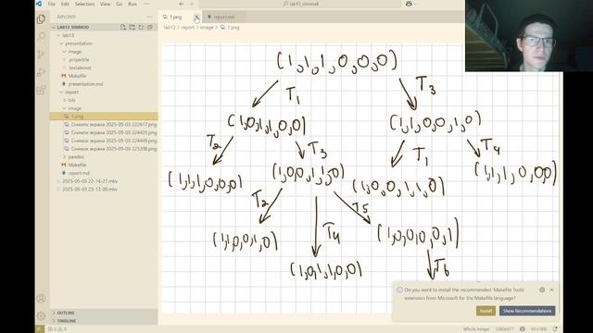Viewport: 593px width, 333px height.
Task: Click the image file size status item
Action: tap(537, 329)
